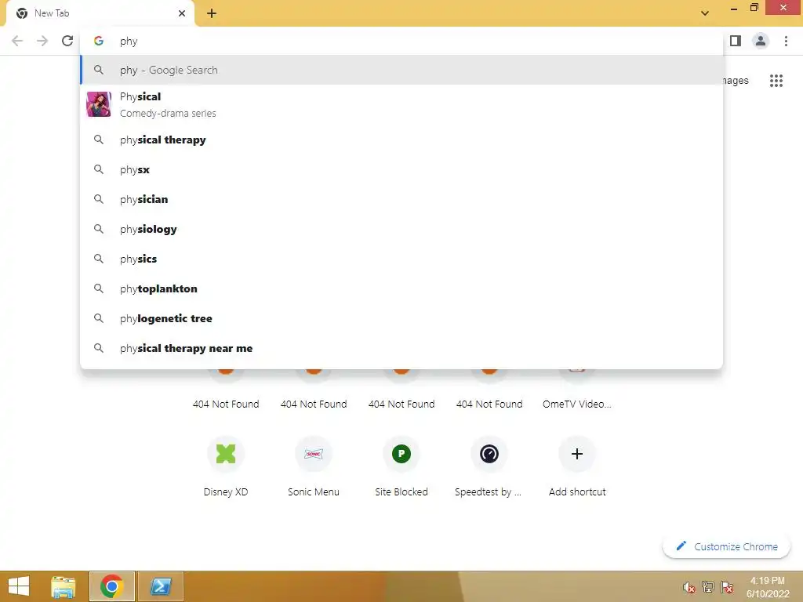Select the phytoplankton suggestion
Image resolution: width=803 pixels, height=602 pixels.
(x=401, y=288)
